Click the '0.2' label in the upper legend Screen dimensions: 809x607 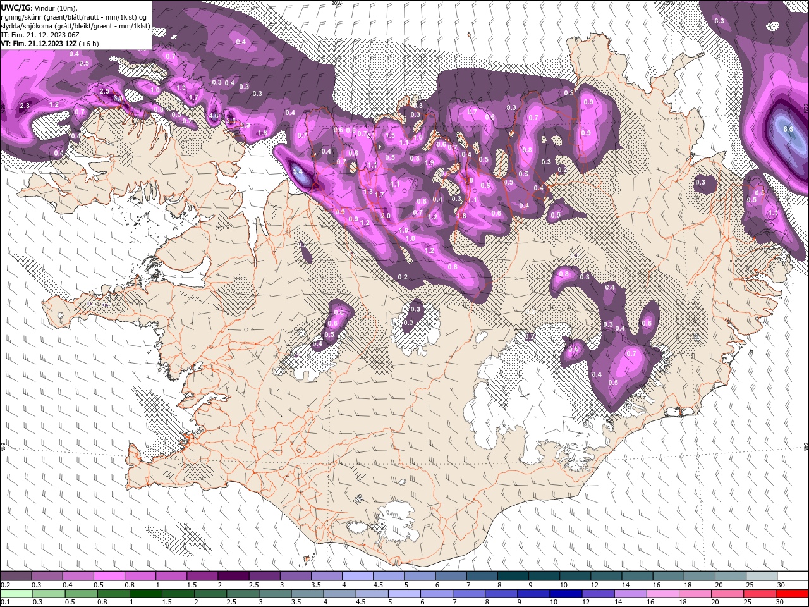tap(5, 585)
